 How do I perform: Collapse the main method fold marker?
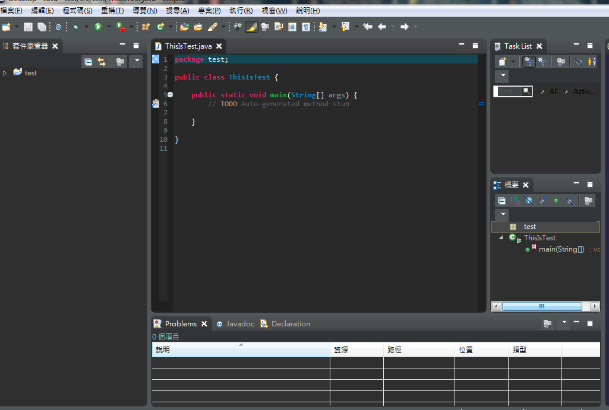coord(170,95)
